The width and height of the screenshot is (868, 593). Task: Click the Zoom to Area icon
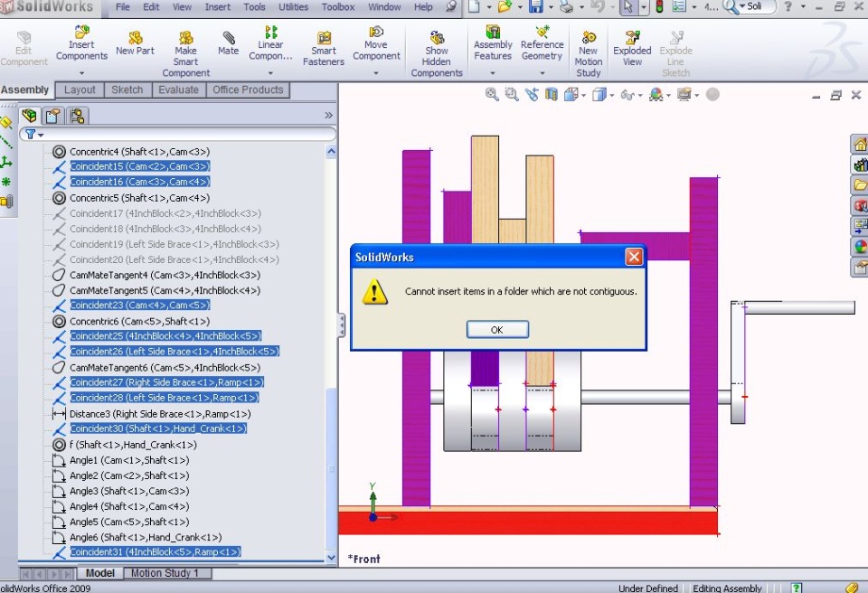pyautogui.click(x=512, y=95)
